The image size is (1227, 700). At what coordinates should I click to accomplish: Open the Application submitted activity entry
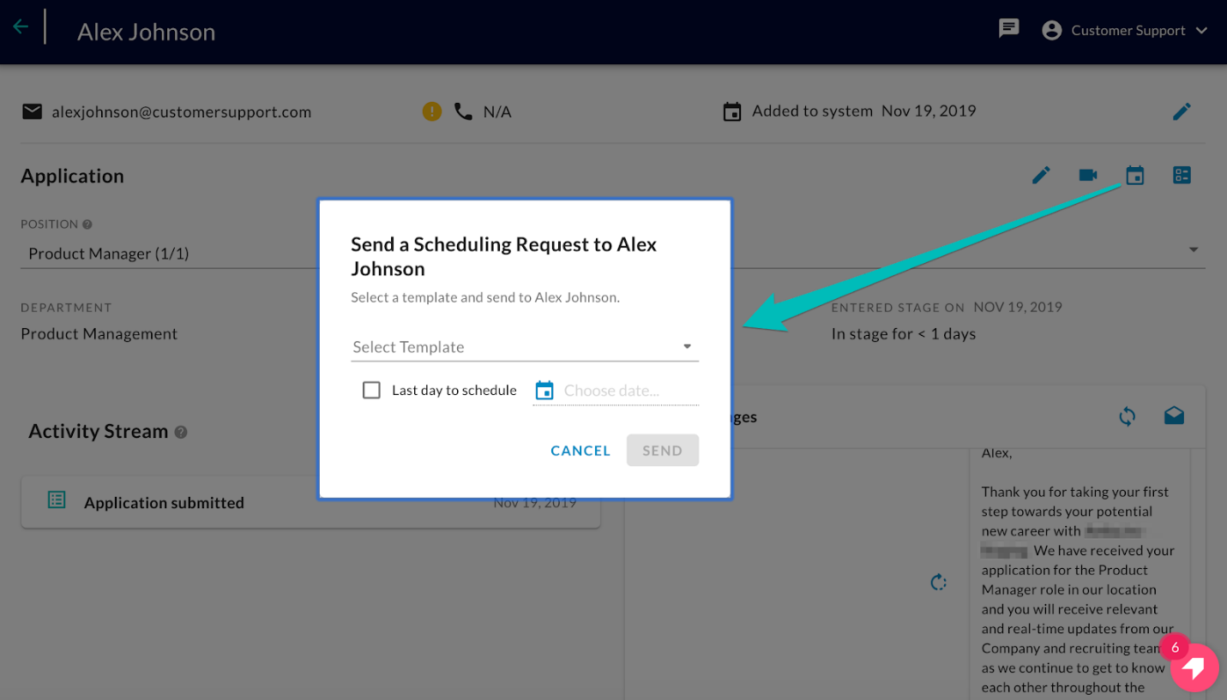310,502
